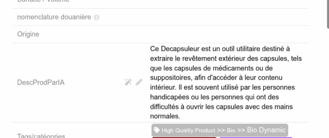Click the vertical scrollbar thumb
The height and width of the screenshot is (138, 329).
(328, 14)
